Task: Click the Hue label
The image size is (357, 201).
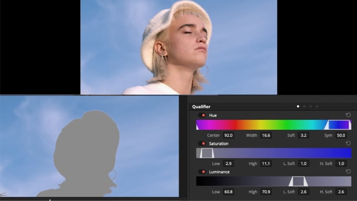Action: click(213, 115)
